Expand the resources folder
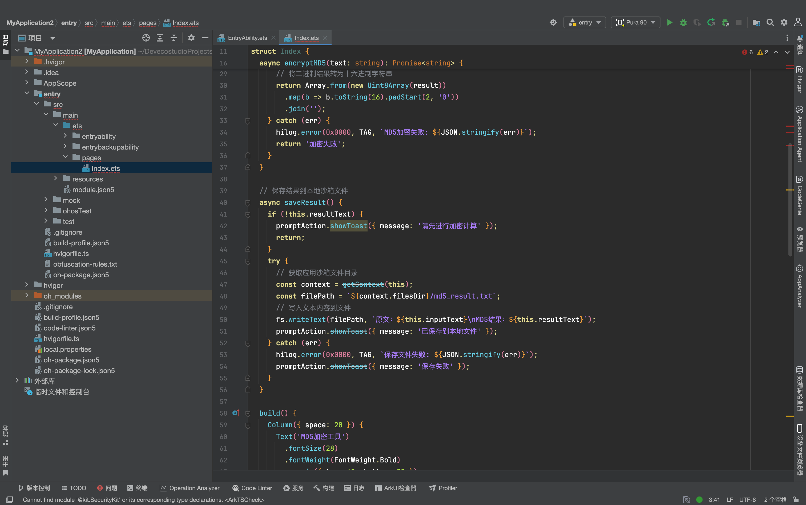 (55, 179)
